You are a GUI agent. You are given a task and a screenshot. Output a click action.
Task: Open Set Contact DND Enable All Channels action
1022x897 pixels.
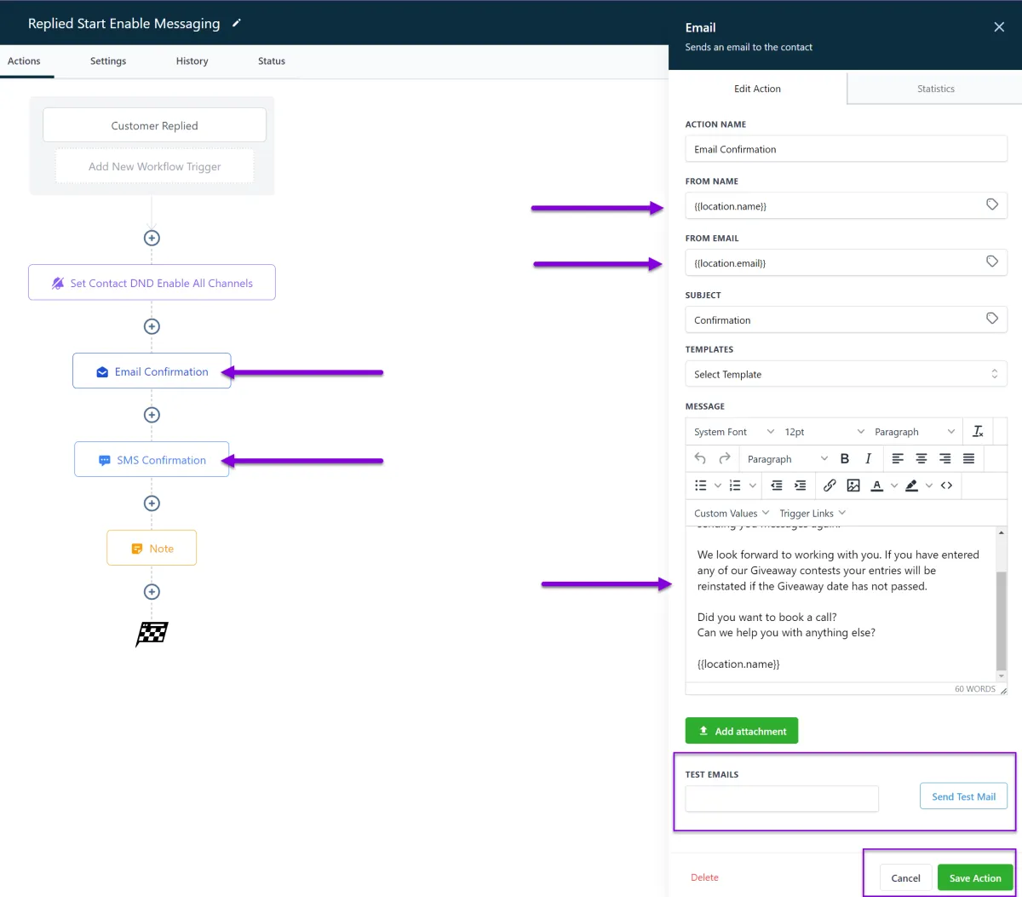pyautogui.click(x=152, y=283)
